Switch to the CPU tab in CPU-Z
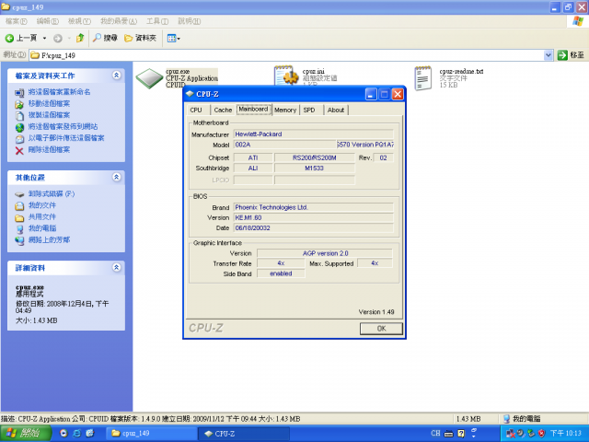 [x=196, y=110]
